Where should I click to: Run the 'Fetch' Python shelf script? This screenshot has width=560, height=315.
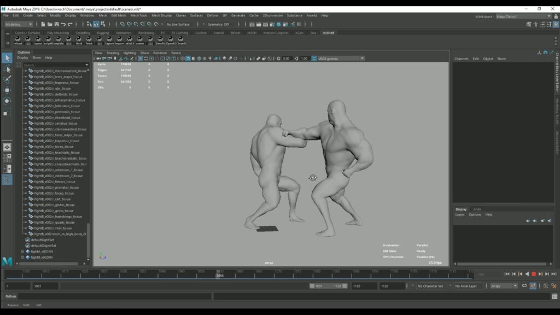[x=89, y=40]
